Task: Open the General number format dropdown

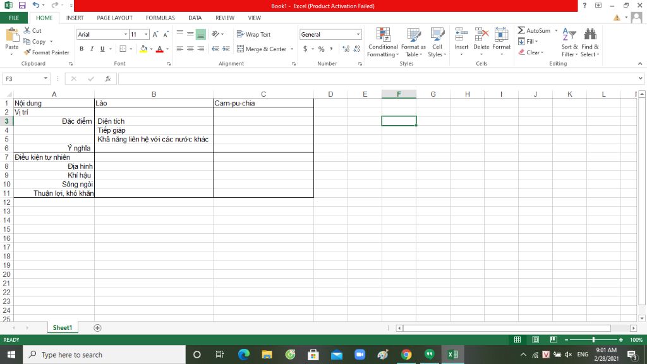Action: pos(358,35)
